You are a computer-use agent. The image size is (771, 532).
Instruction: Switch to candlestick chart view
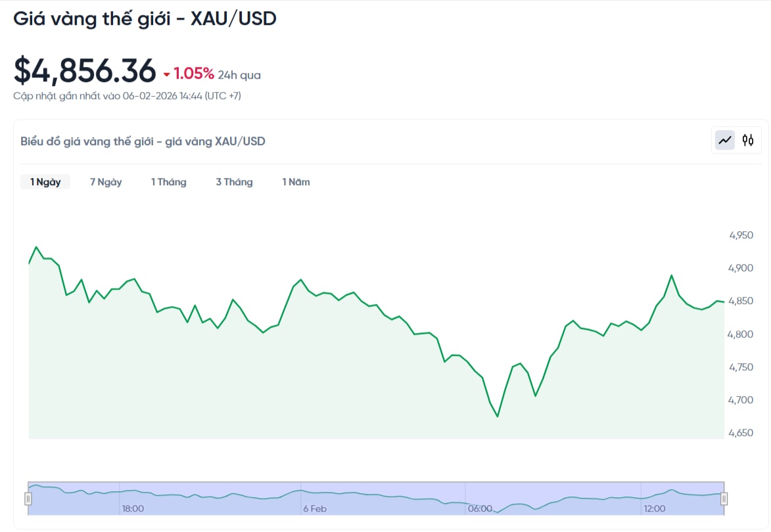click(748, 140)
